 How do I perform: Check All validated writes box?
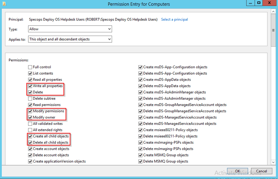pos(30,124)
